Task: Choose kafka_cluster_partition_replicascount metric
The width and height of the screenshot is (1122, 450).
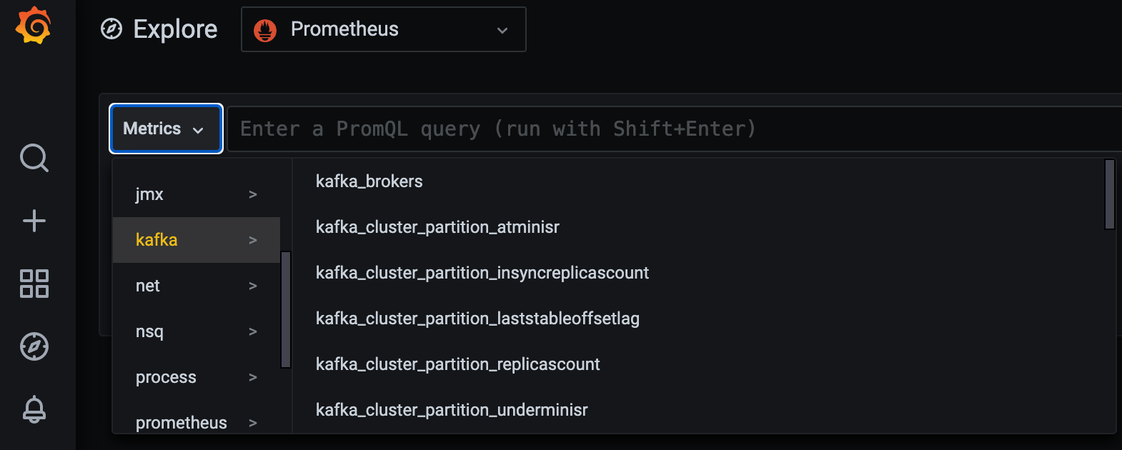Action: point(457,364)
